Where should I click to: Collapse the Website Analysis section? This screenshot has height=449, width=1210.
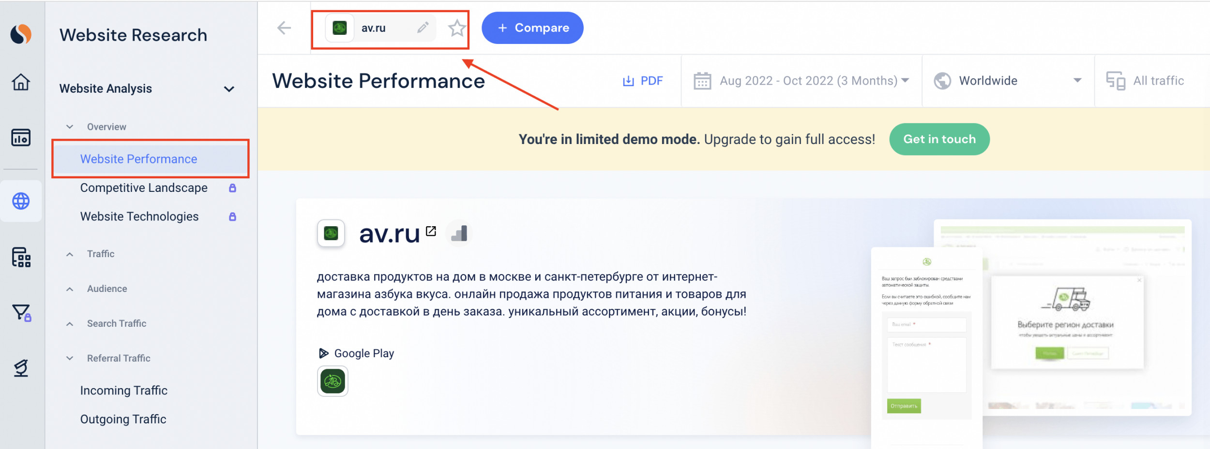point(229,89)
